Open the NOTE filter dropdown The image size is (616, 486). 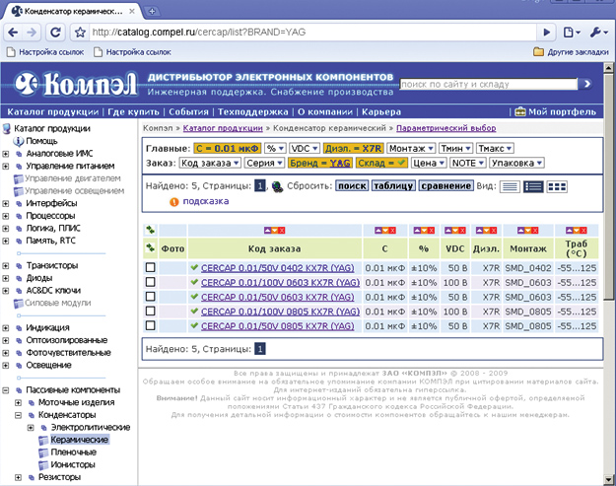click(x=468, y=163)
